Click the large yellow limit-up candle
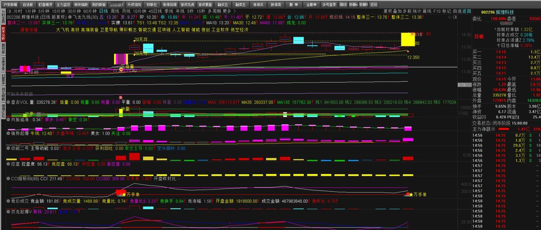The width and height of the screenshot is (541, 230). (x=408, y=39)
